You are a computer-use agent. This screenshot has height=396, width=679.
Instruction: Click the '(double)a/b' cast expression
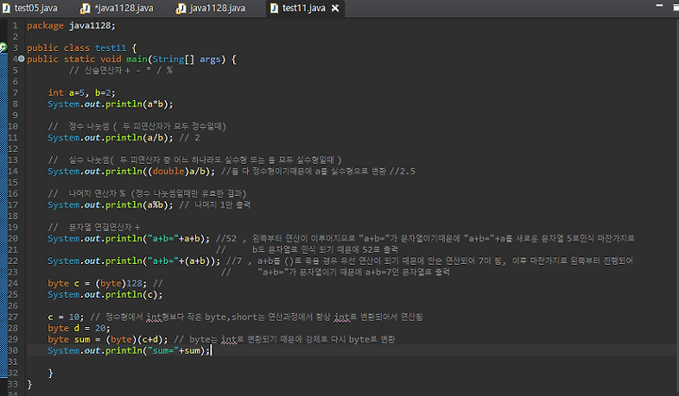point(179,171)
